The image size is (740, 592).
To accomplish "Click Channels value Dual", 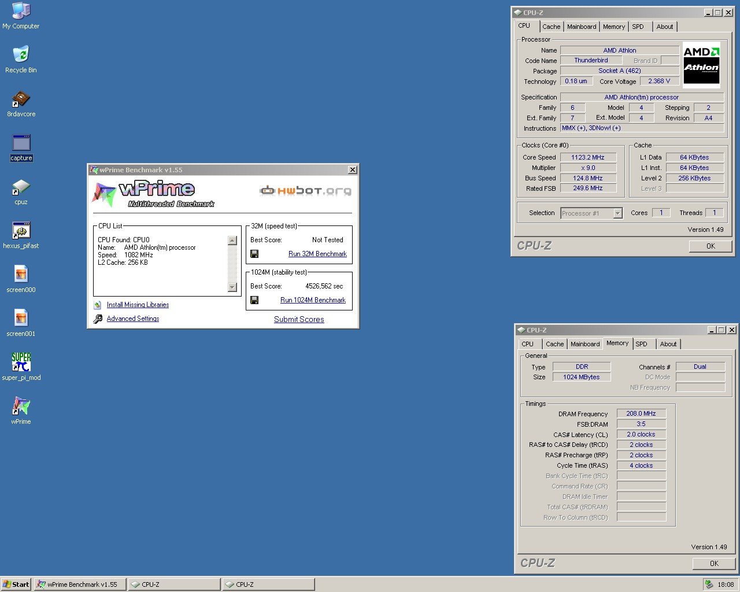I will tap(700, 367).
